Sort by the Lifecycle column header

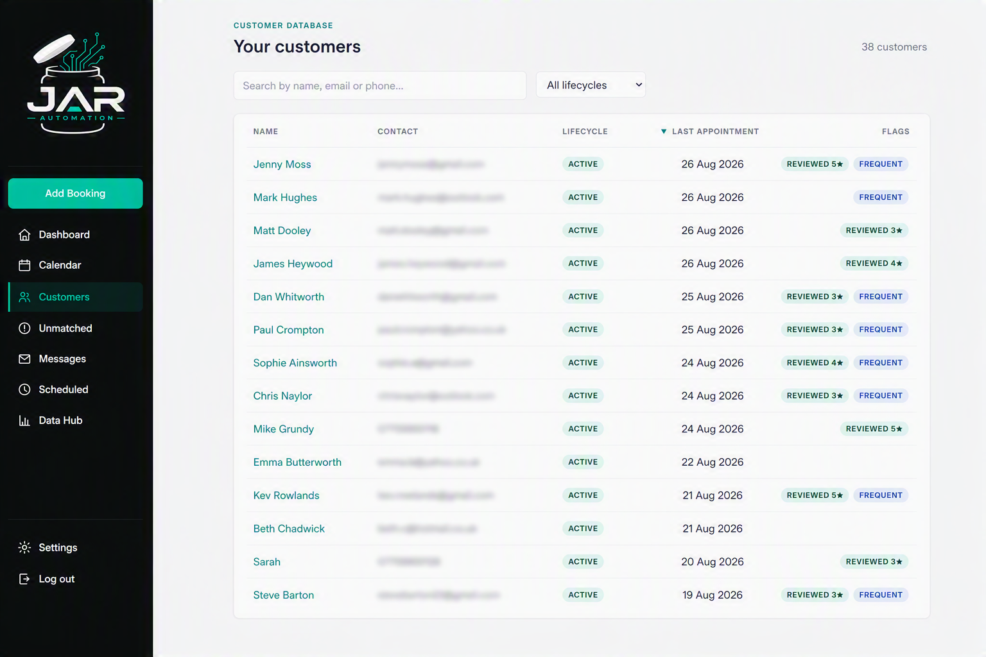coord(585,132)
